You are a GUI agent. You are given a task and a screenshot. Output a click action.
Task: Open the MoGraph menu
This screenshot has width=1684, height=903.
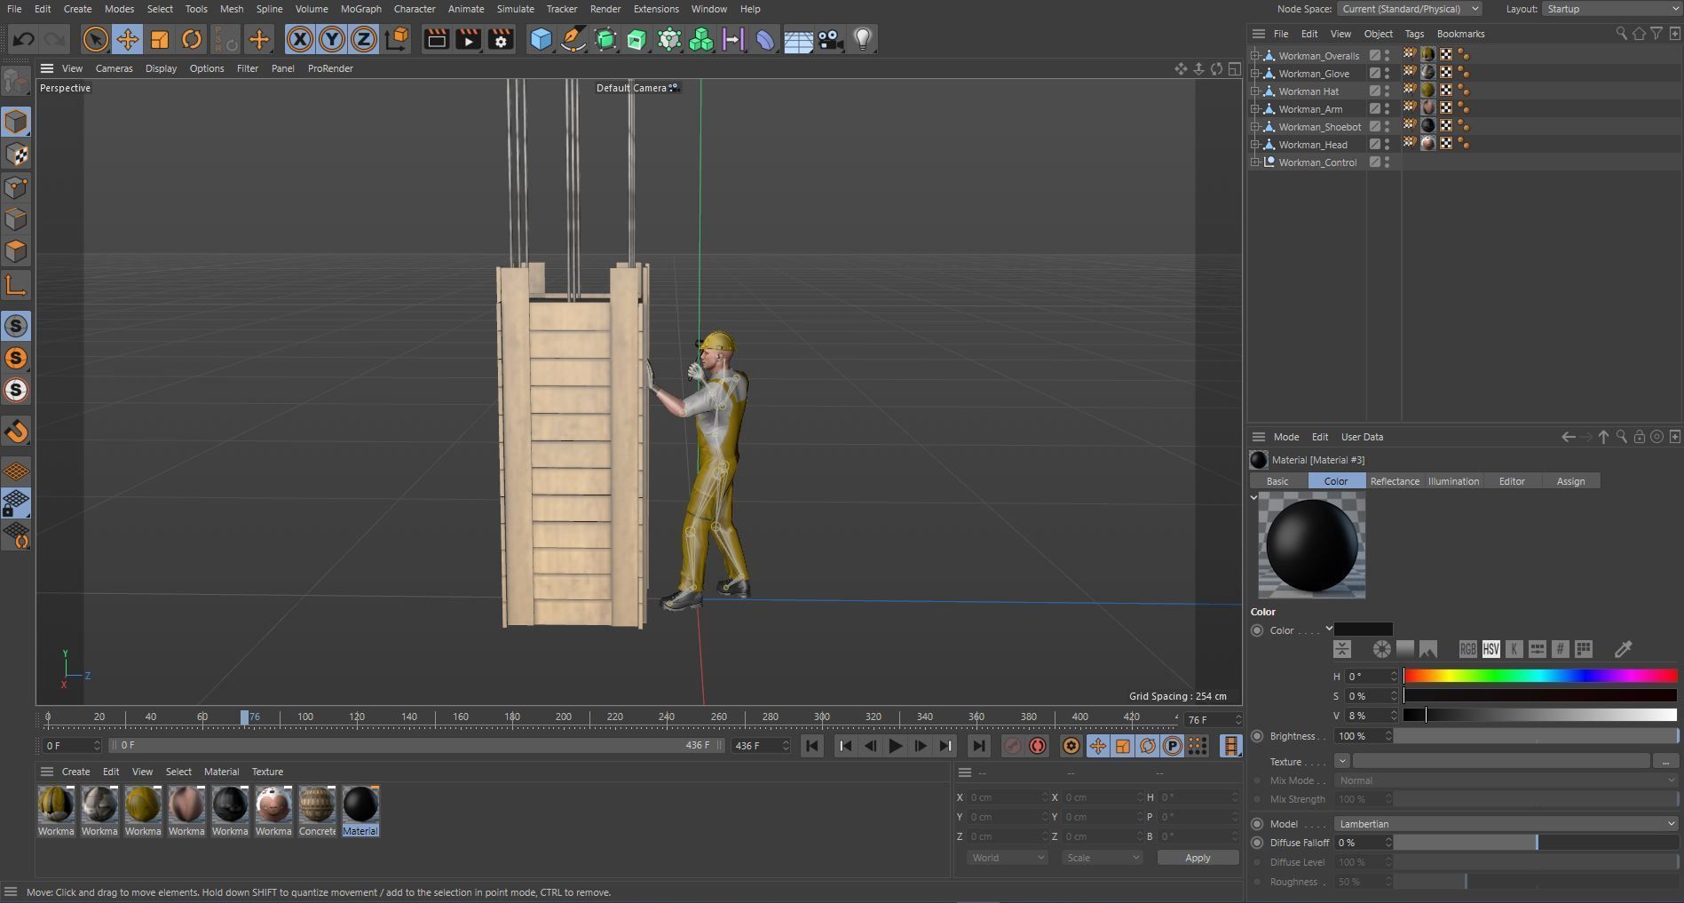click(360, 9)
